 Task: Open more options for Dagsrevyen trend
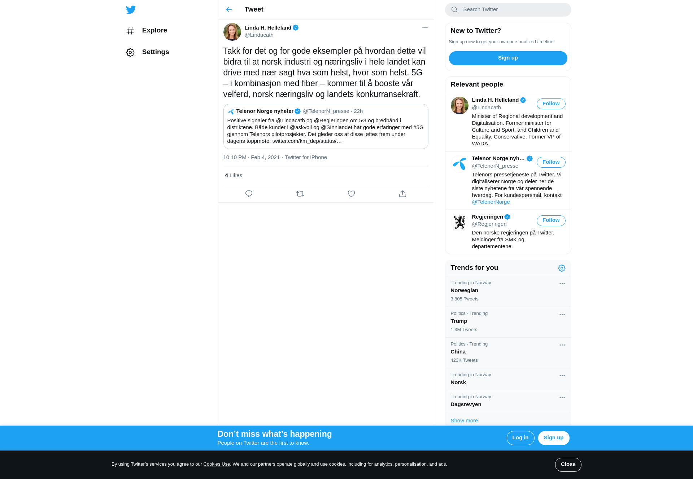pos(562,398)
